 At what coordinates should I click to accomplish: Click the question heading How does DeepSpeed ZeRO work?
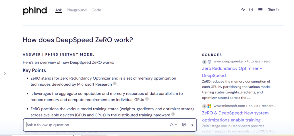pyautogui.click(x=78, y=40)
